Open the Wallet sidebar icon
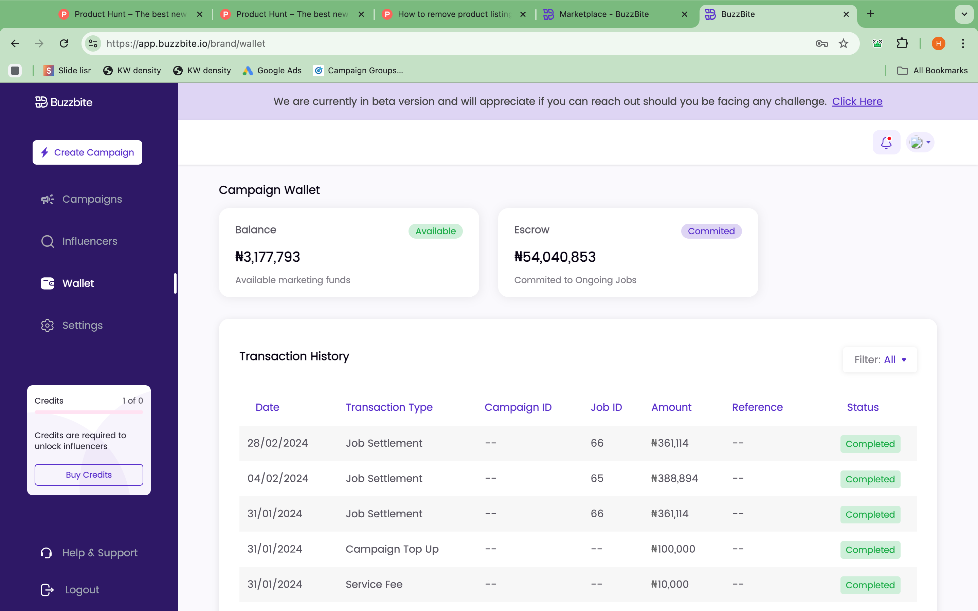 point(47,283)
